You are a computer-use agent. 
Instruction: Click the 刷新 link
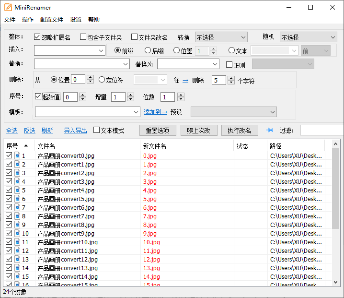click(x=47, y=131)
